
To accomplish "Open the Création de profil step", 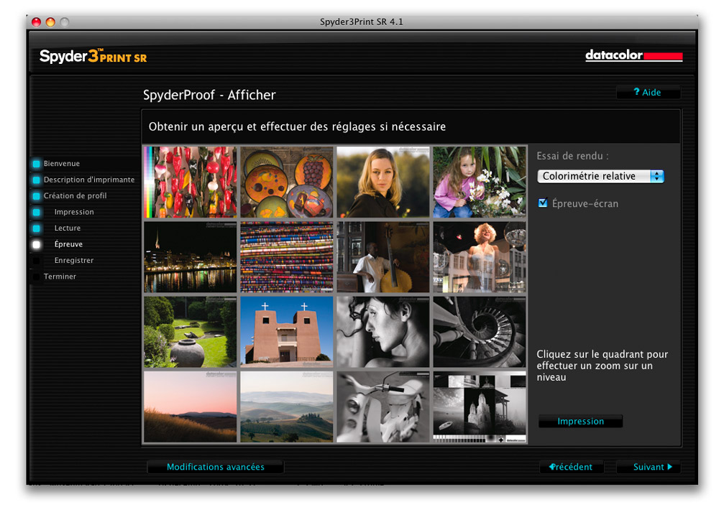I will point(75,195).
